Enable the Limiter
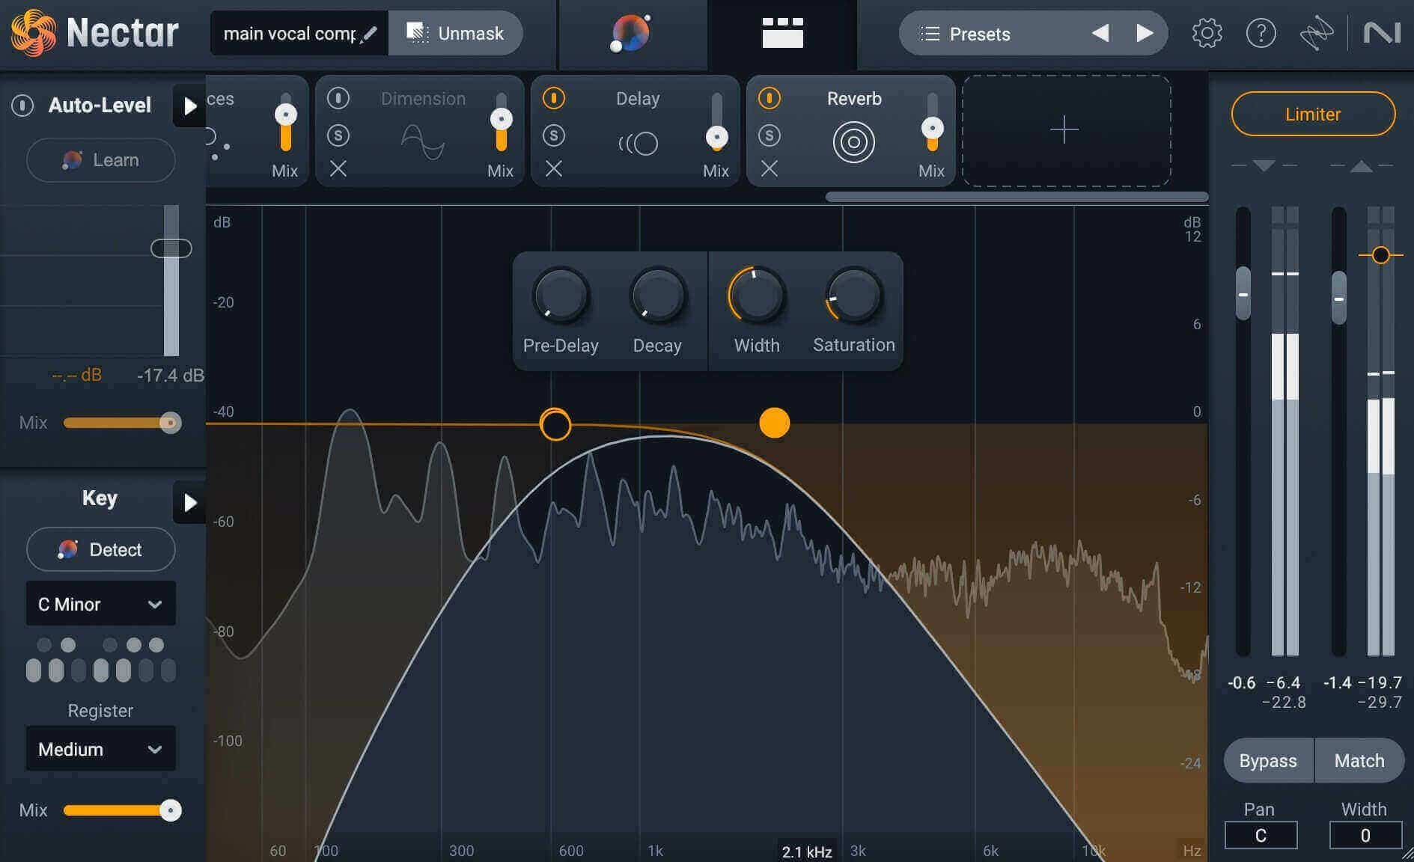The height and width of the screenshot is (862, 1414). point(1313,114)
